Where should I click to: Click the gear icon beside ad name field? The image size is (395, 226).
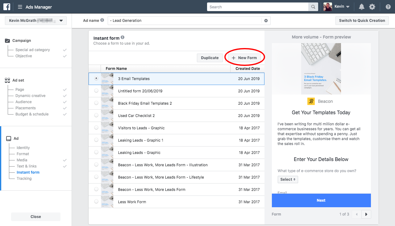pos(266,21)
